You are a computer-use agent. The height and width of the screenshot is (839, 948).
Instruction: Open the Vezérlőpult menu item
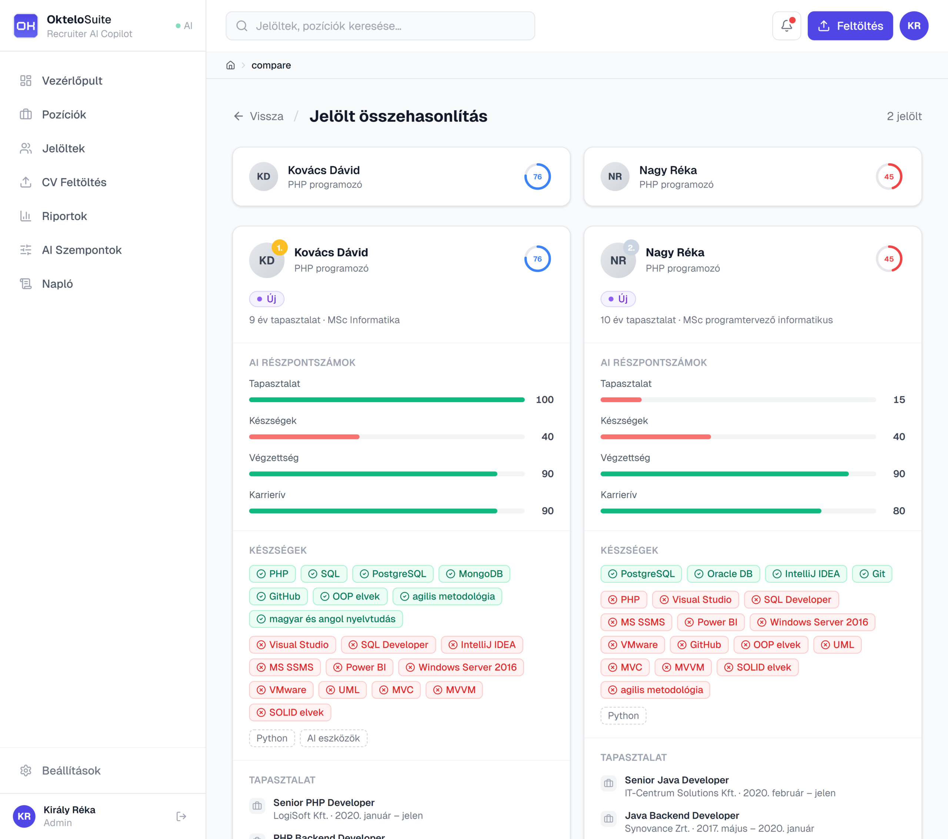click(72, 81)
